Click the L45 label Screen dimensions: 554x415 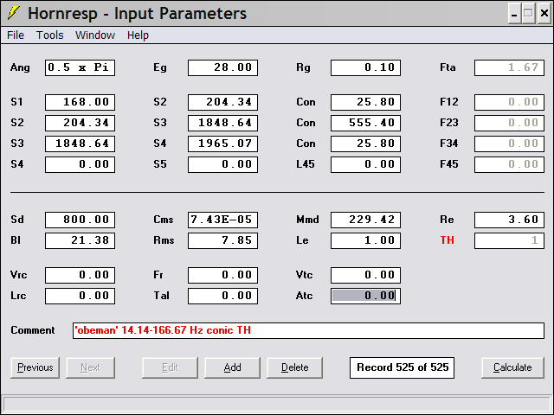(306, 164)
